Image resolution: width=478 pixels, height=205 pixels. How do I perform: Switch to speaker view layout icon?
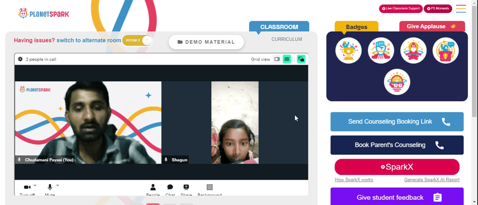pyautogui.click(x=277, y=59)
